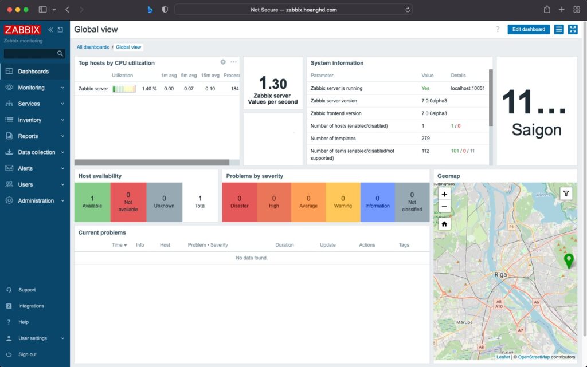Collapse the sidebar with double-chevron icon
This screenshot has width=587, height=367.
pyautogui.click(x=50, y=30)
